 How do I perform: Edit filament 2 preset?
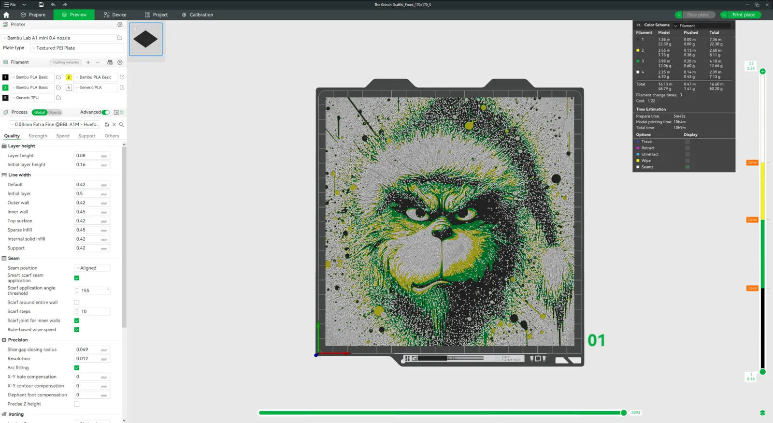coord(122,77)
